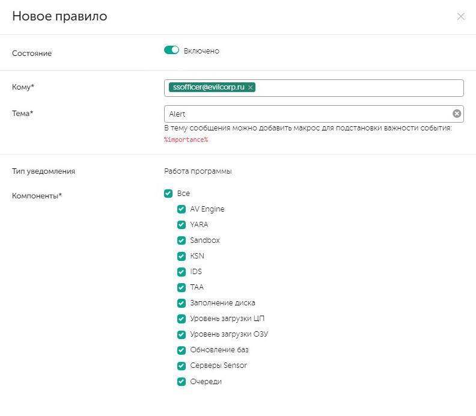Screen dimensions: 476x416
Task: Uncheck the TAA checkbox
Action: tap(182, 287)
